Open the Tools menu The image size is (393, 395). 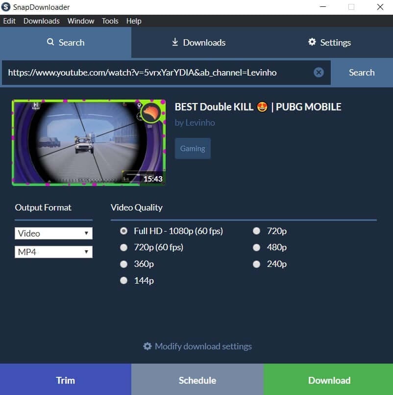pos(110,21)
